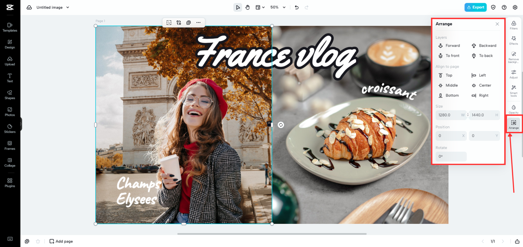Duplicate page using bottom bar icon
Screen dimensions: 523x247
click(27, 241)
